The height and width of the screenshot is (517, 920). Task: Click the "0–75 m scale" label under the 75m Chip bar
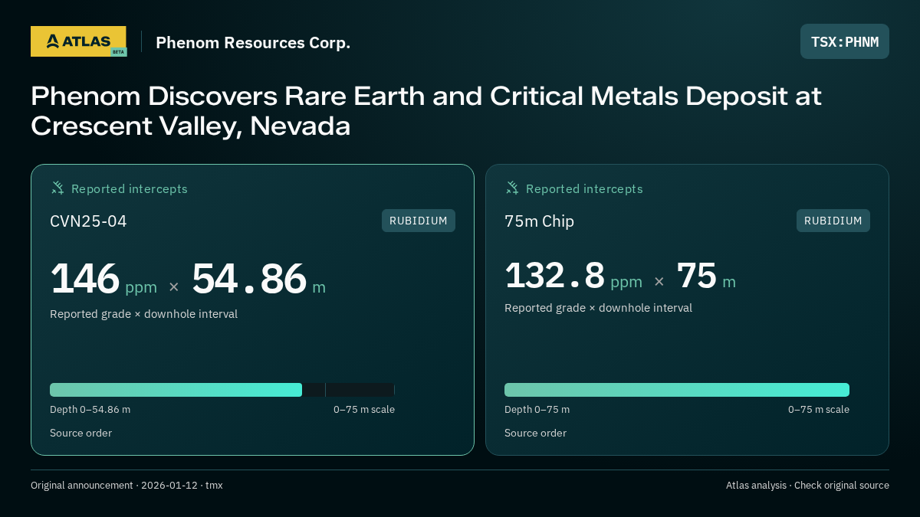pos(819,409)
